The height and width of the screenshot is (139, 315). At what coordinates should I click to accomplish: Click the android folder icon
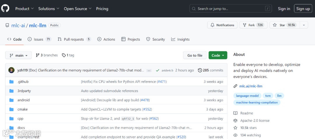click(11, 100)
